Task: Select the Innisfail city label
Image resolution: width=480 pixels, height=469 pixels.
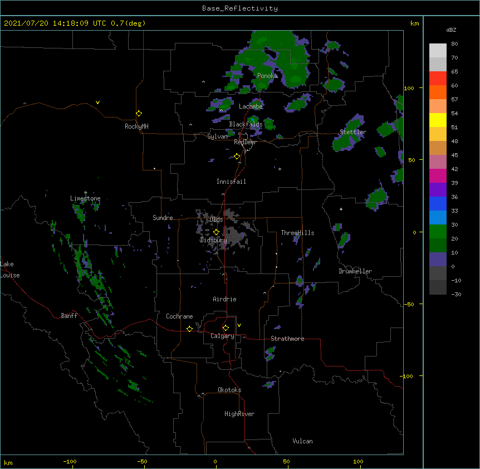Action: point(231,182)
